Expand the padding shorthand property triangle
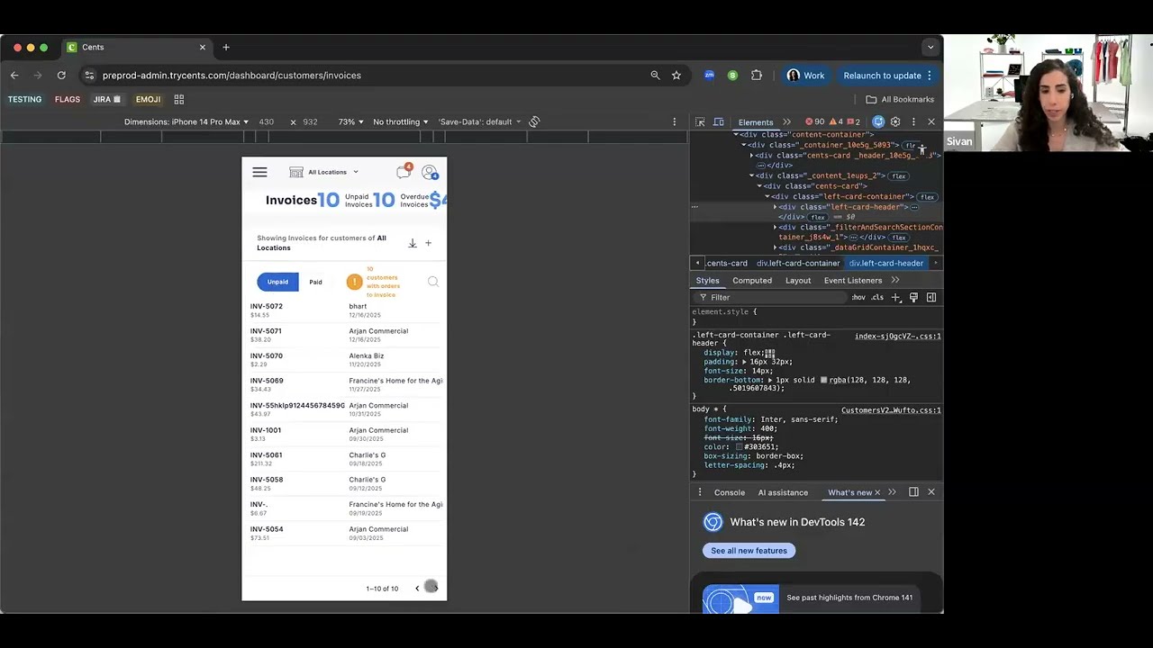Image resolution: width=1153 pixels, height=648 pixels. [744, 362]
